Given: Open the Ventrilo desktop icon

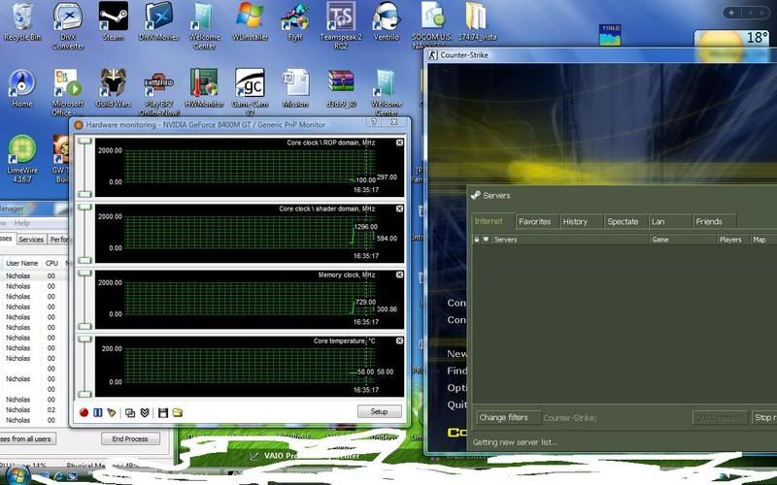Looking at the screenshot, I should tap(386, 21).
